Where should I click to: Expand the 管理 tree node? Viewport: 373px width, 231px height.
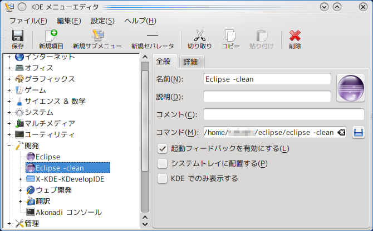[9, 223]
